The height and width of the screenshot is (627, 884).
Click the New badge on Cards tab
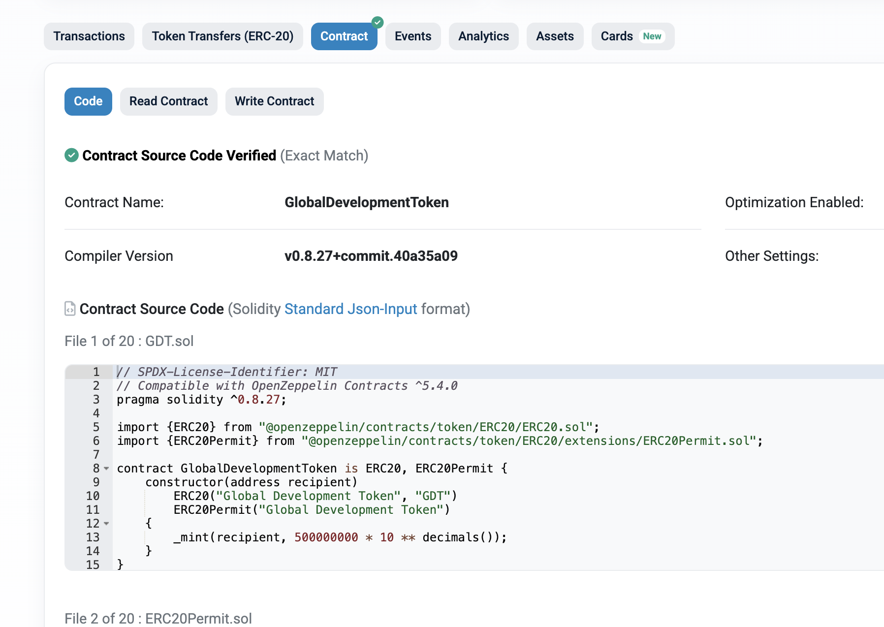click(x=652, y=36)
